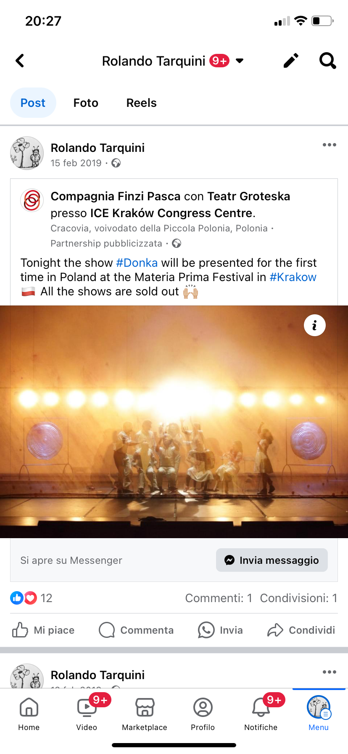
Task: Open the #Donka hashtag link
Action: point(137,263)
